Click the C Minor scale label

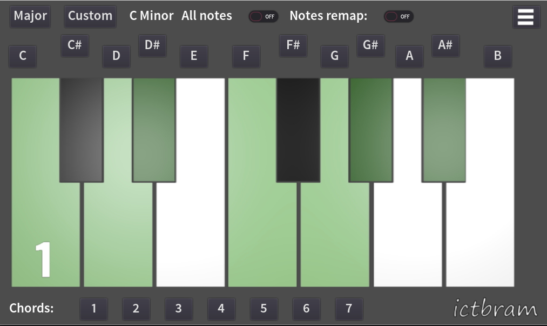pyautogui.click(x=151, y=16)
